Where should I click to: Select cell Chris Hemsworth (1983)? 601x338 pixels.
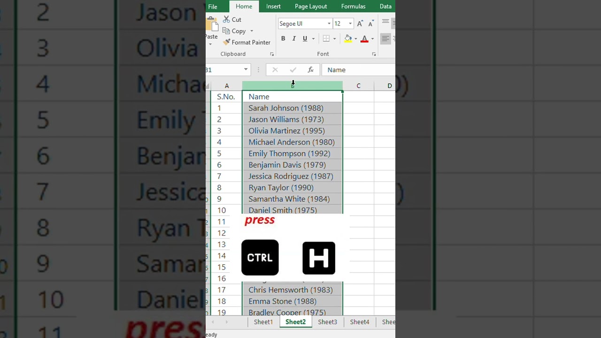(293, 290)
